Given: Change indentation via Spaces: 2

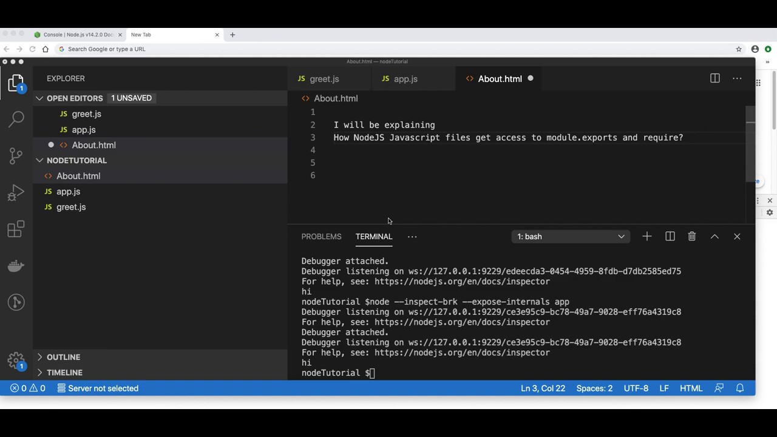Looking at the screenshot, I should tap(594, 388).
